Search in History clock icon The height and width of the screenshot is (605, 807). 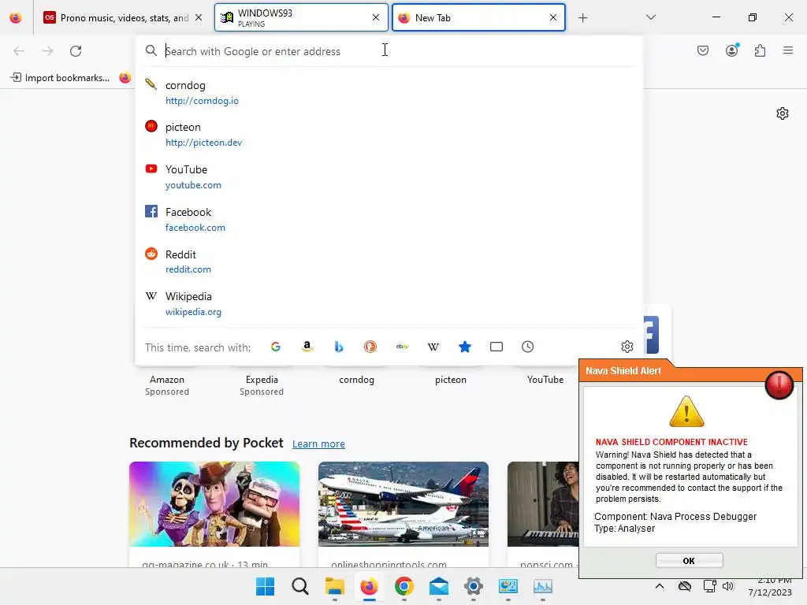click(527, 347)
